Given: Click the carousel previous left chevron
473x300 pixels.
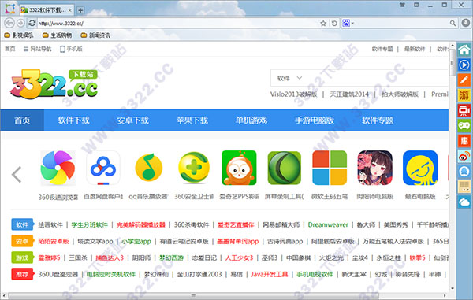Looking at the screenshot, I should pyautogui.click(x=17, y=174).
